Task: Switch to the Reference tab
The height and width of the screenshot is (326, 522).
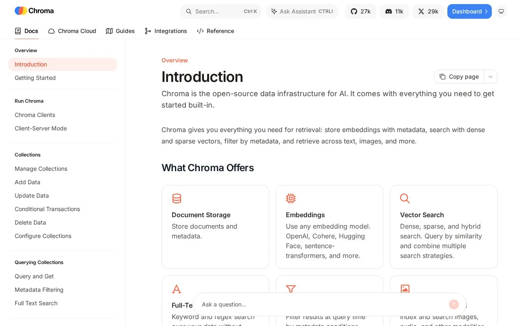Action: tap(215, 31)
